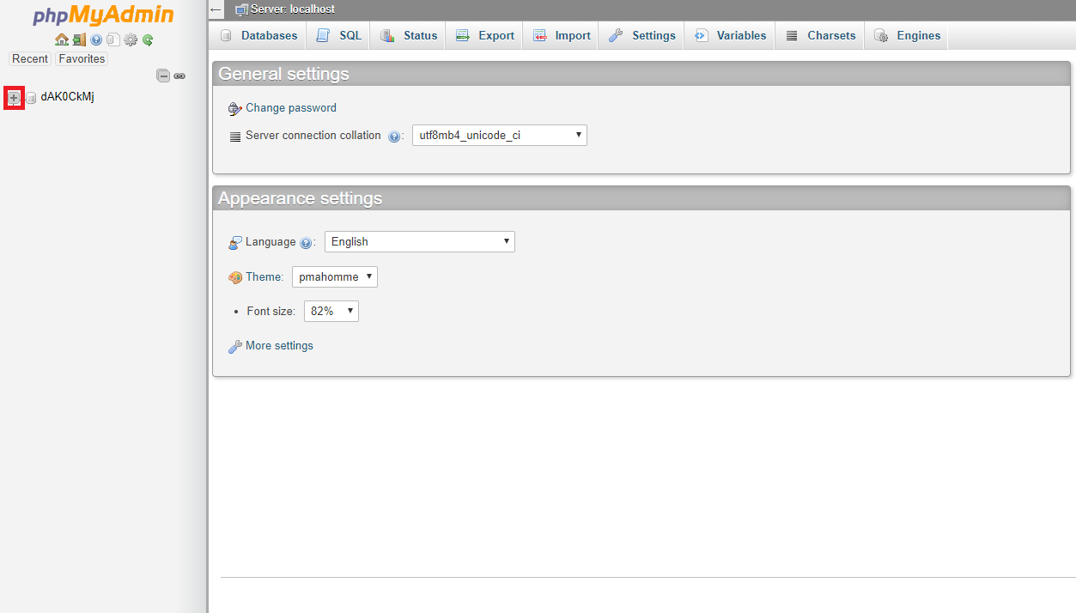Go to the Import tab
Viewport: 1076px width, 613px height.
click(561, 36)
